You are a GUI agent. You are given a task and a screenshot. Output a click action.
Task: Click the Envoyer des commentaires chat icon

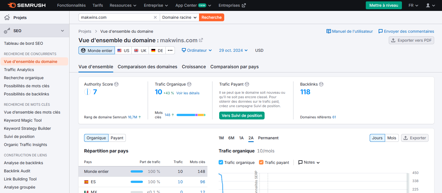[x=381, y=31]
